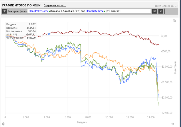Screen dimensions: 181x127
Task: Click the x-axis label 14 000
Action: click(x=151, y=117)
